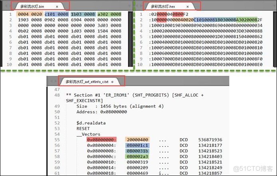Click '$d.realdata' line
Viewport: 277px width, 176px height.
point(91,123)
